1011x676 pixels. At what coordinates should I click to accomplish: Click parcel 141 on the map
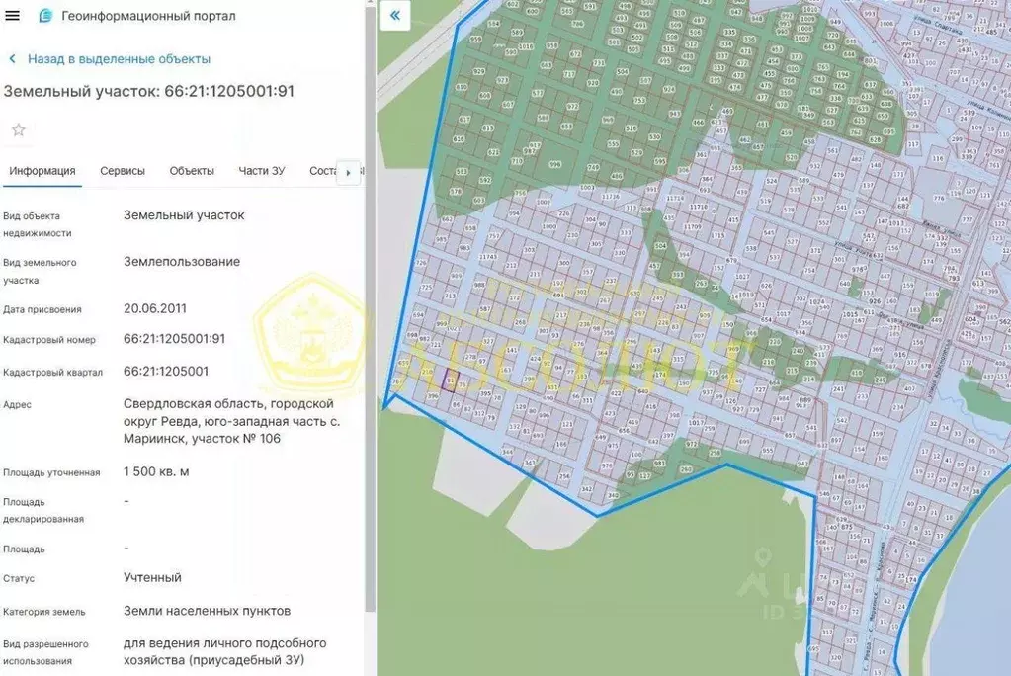tap(511, 351)
